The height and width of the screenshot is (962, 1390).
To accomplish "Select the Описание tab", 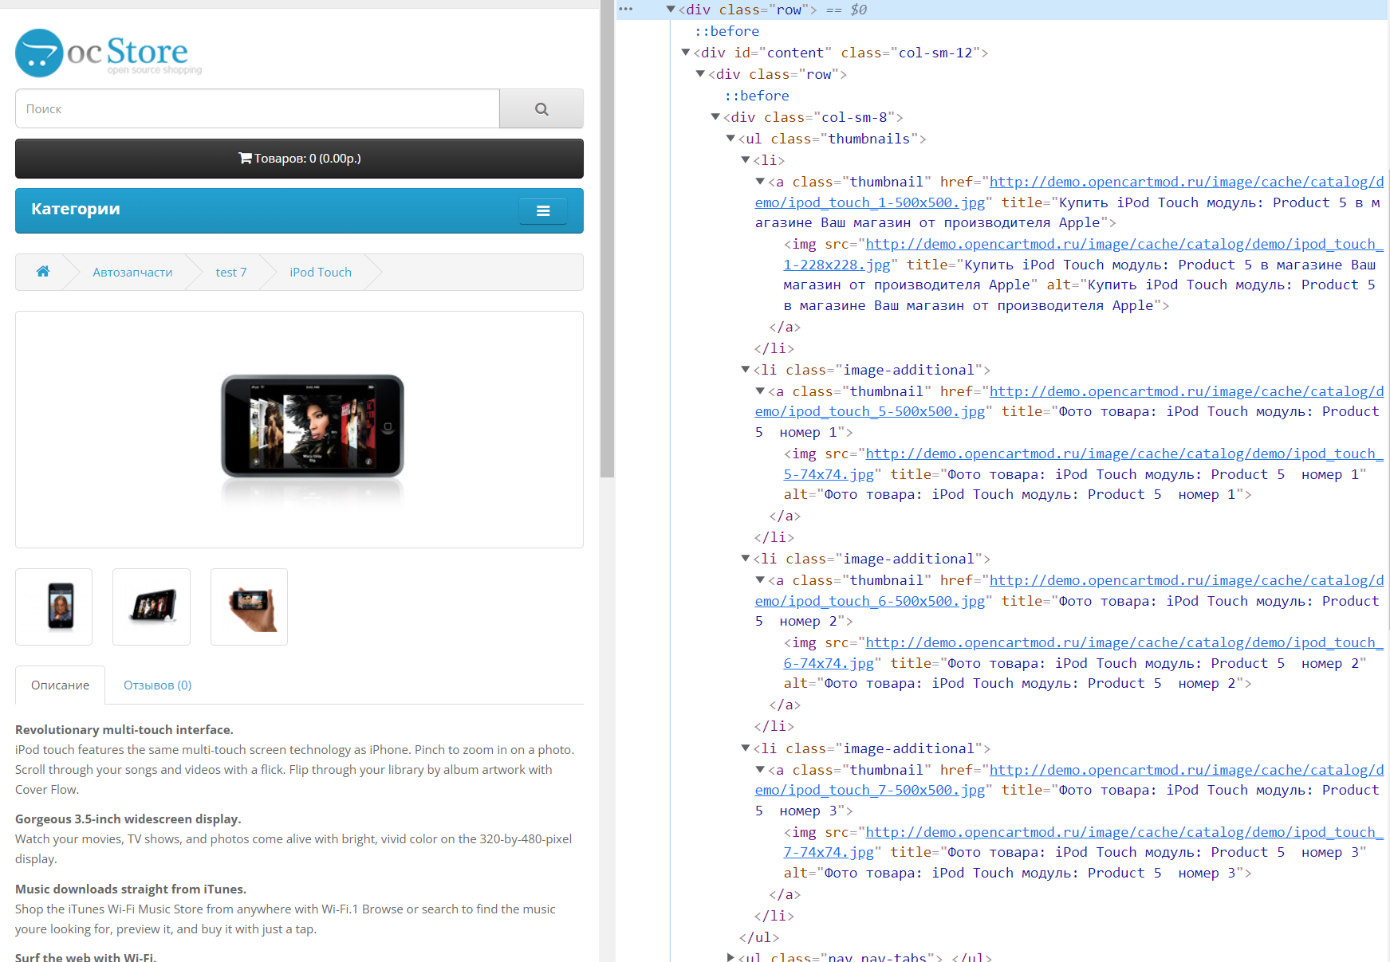I will tap(61, 685).
